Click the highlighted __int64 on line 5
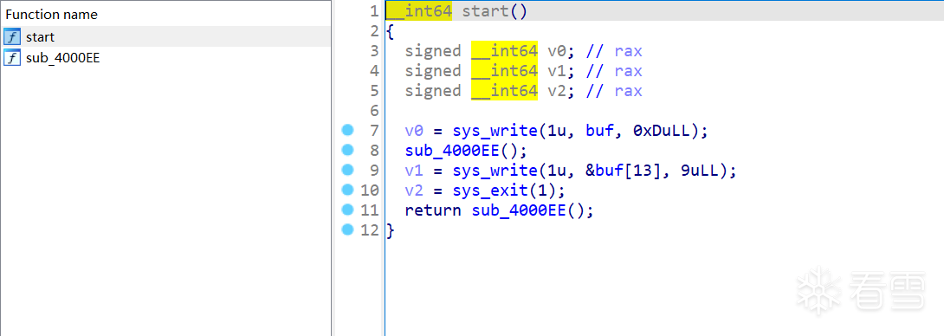The height and width of the screenshot is (336, 944). pyautogui.click(x=505, y=91)
